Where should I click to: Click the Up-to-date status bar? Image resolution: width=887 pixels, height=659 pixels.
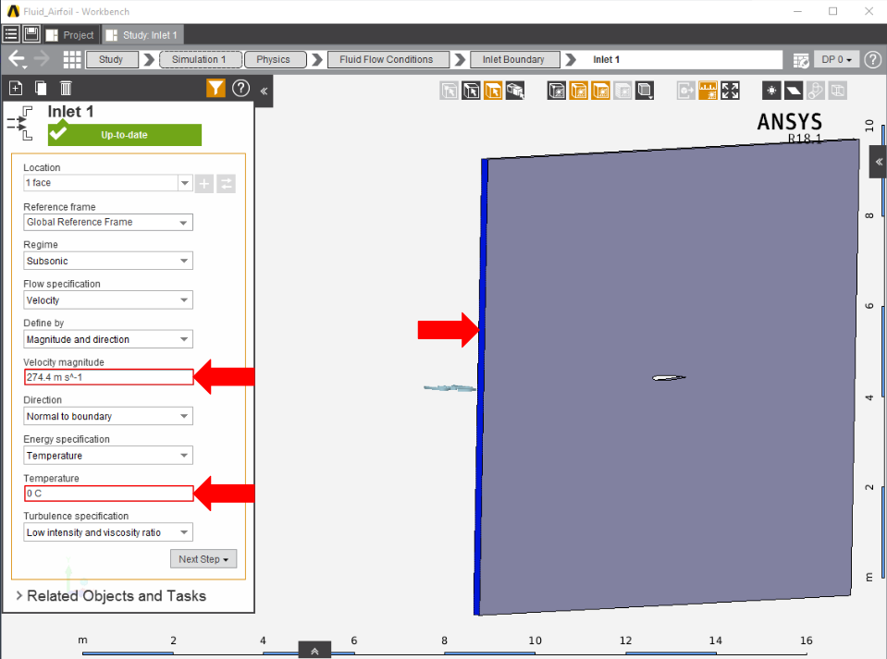tap(125, 135)
